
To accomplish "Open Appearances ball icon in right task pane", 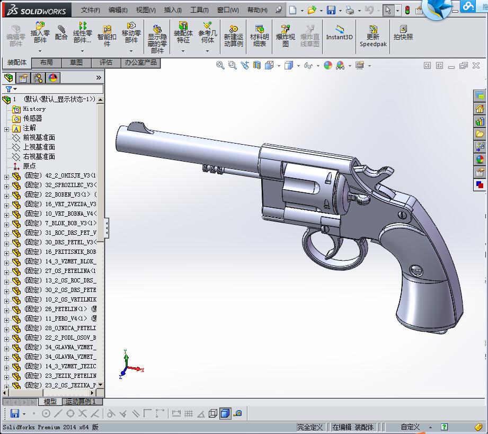I will (x=480, y=160).
